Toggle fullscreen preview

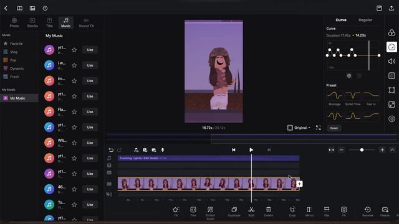click(319, 128)
